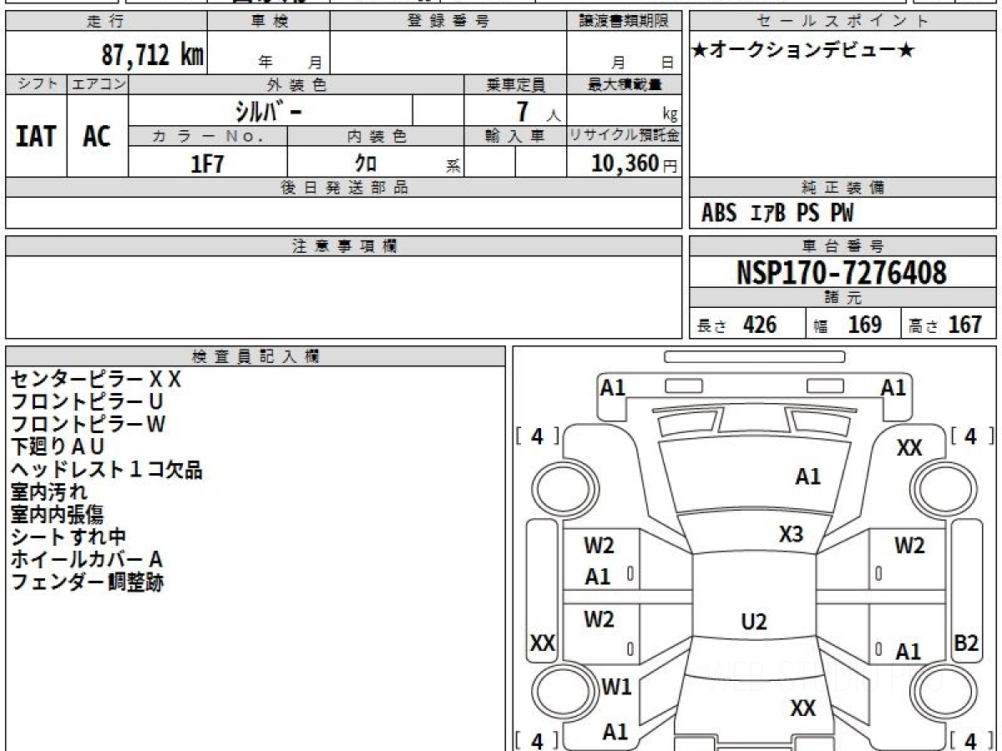
Task: Select the セールスポイント header
Action: 843,22
